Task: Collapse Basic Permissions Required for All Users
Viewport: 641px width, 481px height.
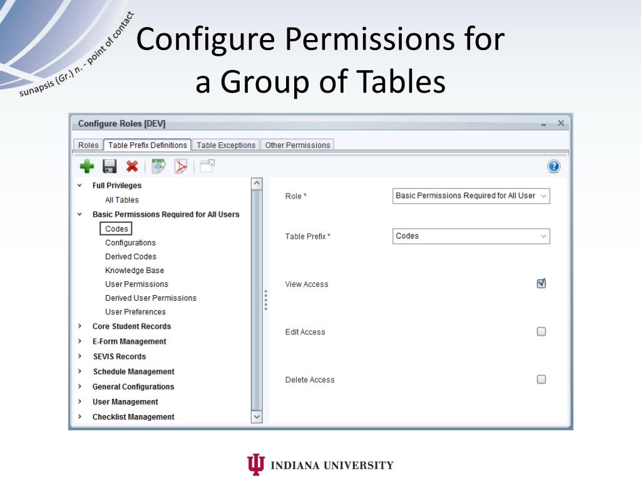Action: pos(79,214)
